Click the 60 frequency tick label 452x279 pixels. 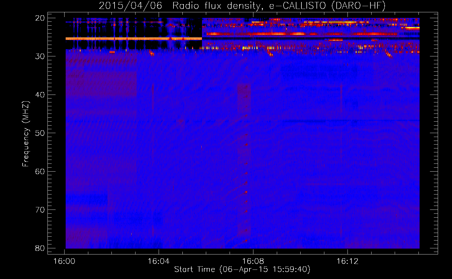(x=40, y=171)
